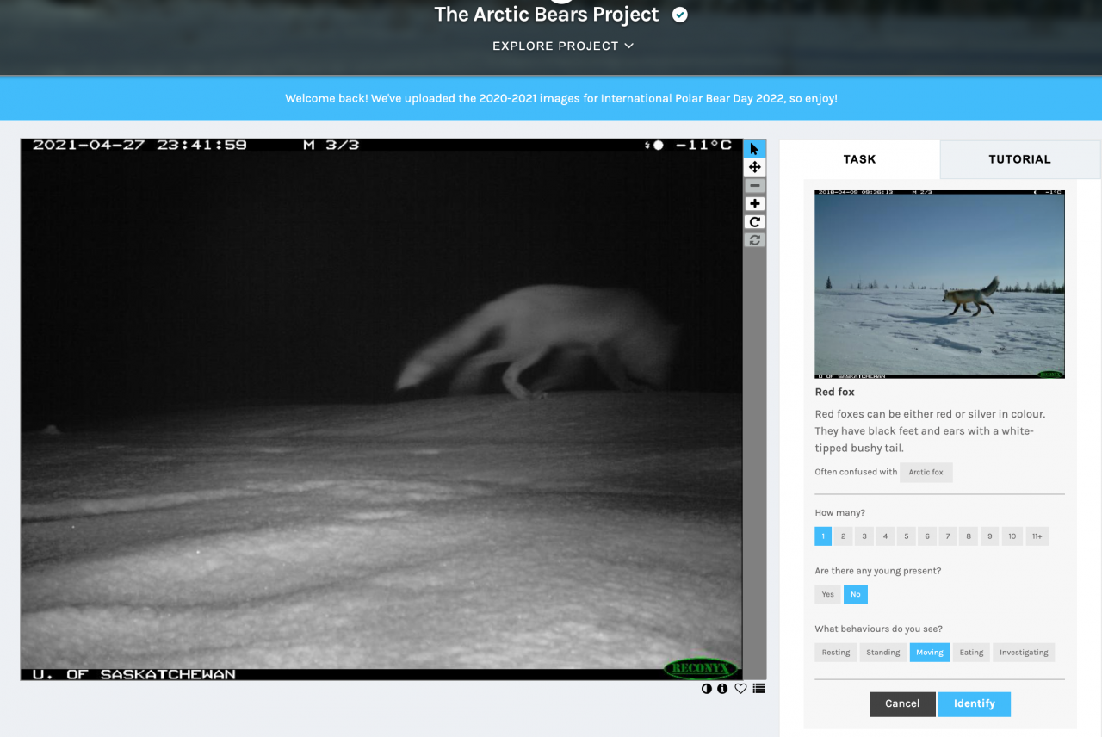The image size is (1102, 737).
Task: Open The Arctic Bears Project title link
Action: [547, 15]
